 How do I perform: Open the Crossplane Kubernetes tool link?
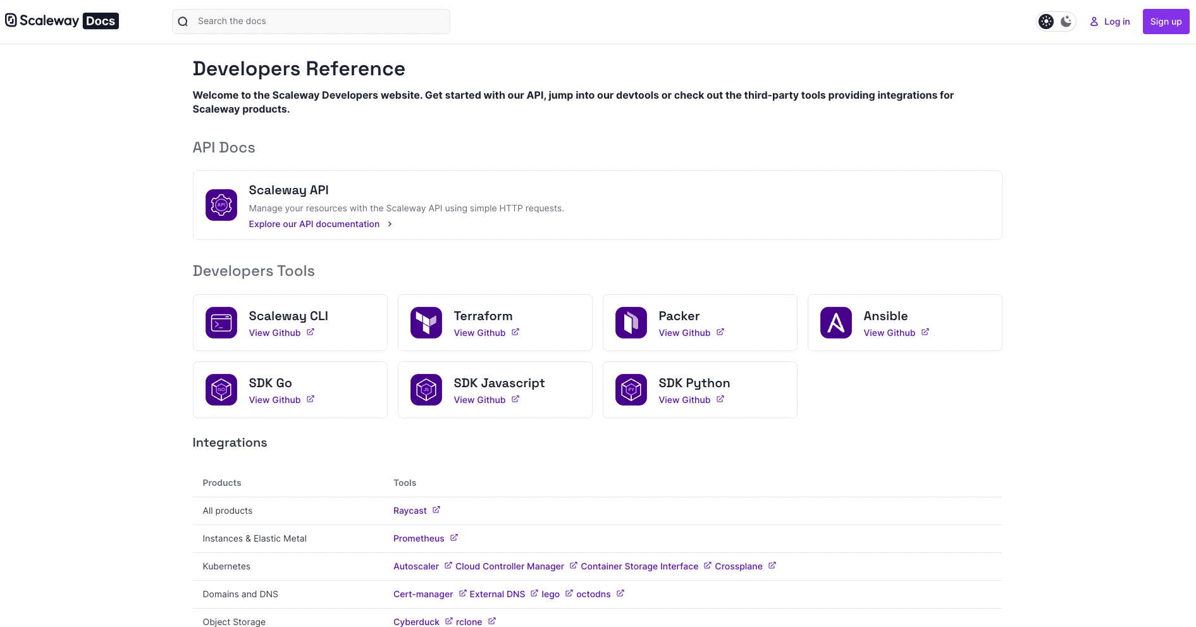click(739, 566)
